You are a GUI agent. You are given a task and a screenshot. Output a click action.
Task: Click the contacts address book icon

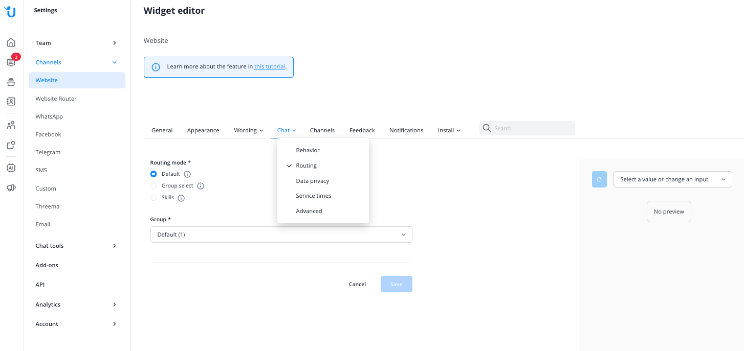coord(11,101)
